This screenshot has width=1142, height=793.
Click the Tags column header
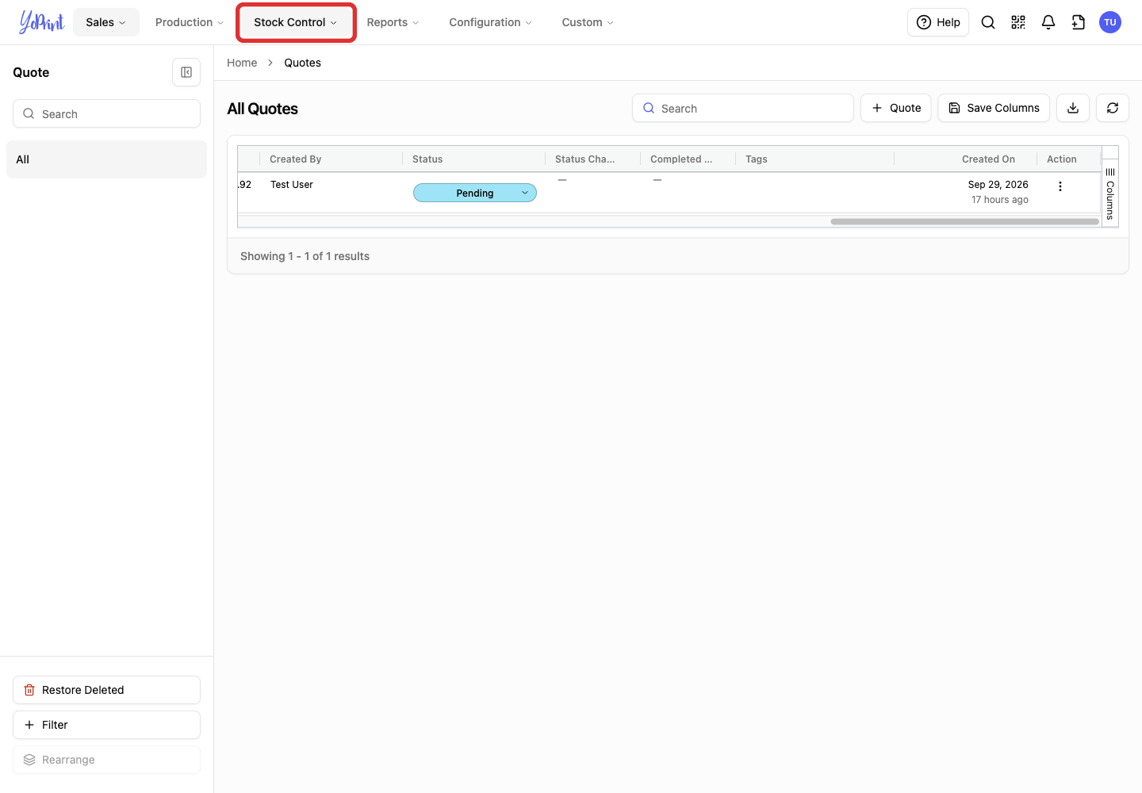pos(757,159)
